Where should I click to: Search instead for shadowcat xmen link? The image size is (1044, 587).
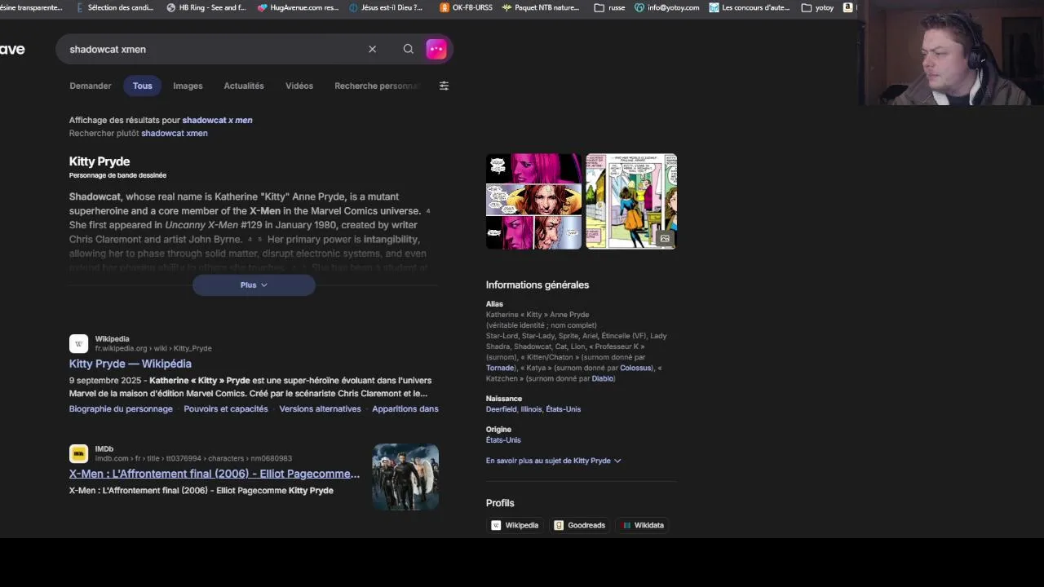pyautogui.click(x=175, y=133)
